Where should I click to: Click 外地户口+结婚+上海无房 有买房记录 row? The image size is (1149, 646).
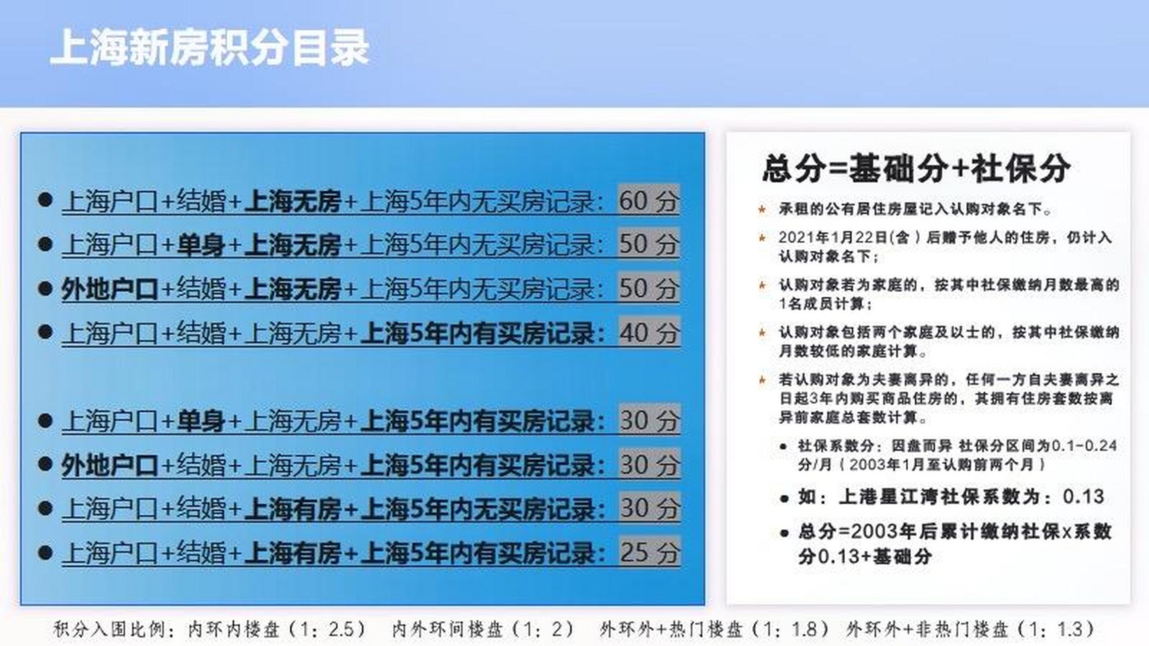coord(371,464)
